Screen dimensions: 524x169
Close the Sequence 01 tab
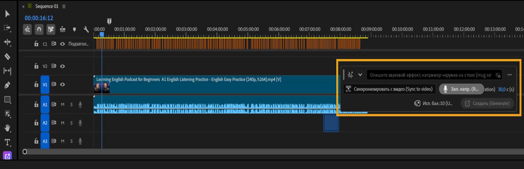click(23, 7)
